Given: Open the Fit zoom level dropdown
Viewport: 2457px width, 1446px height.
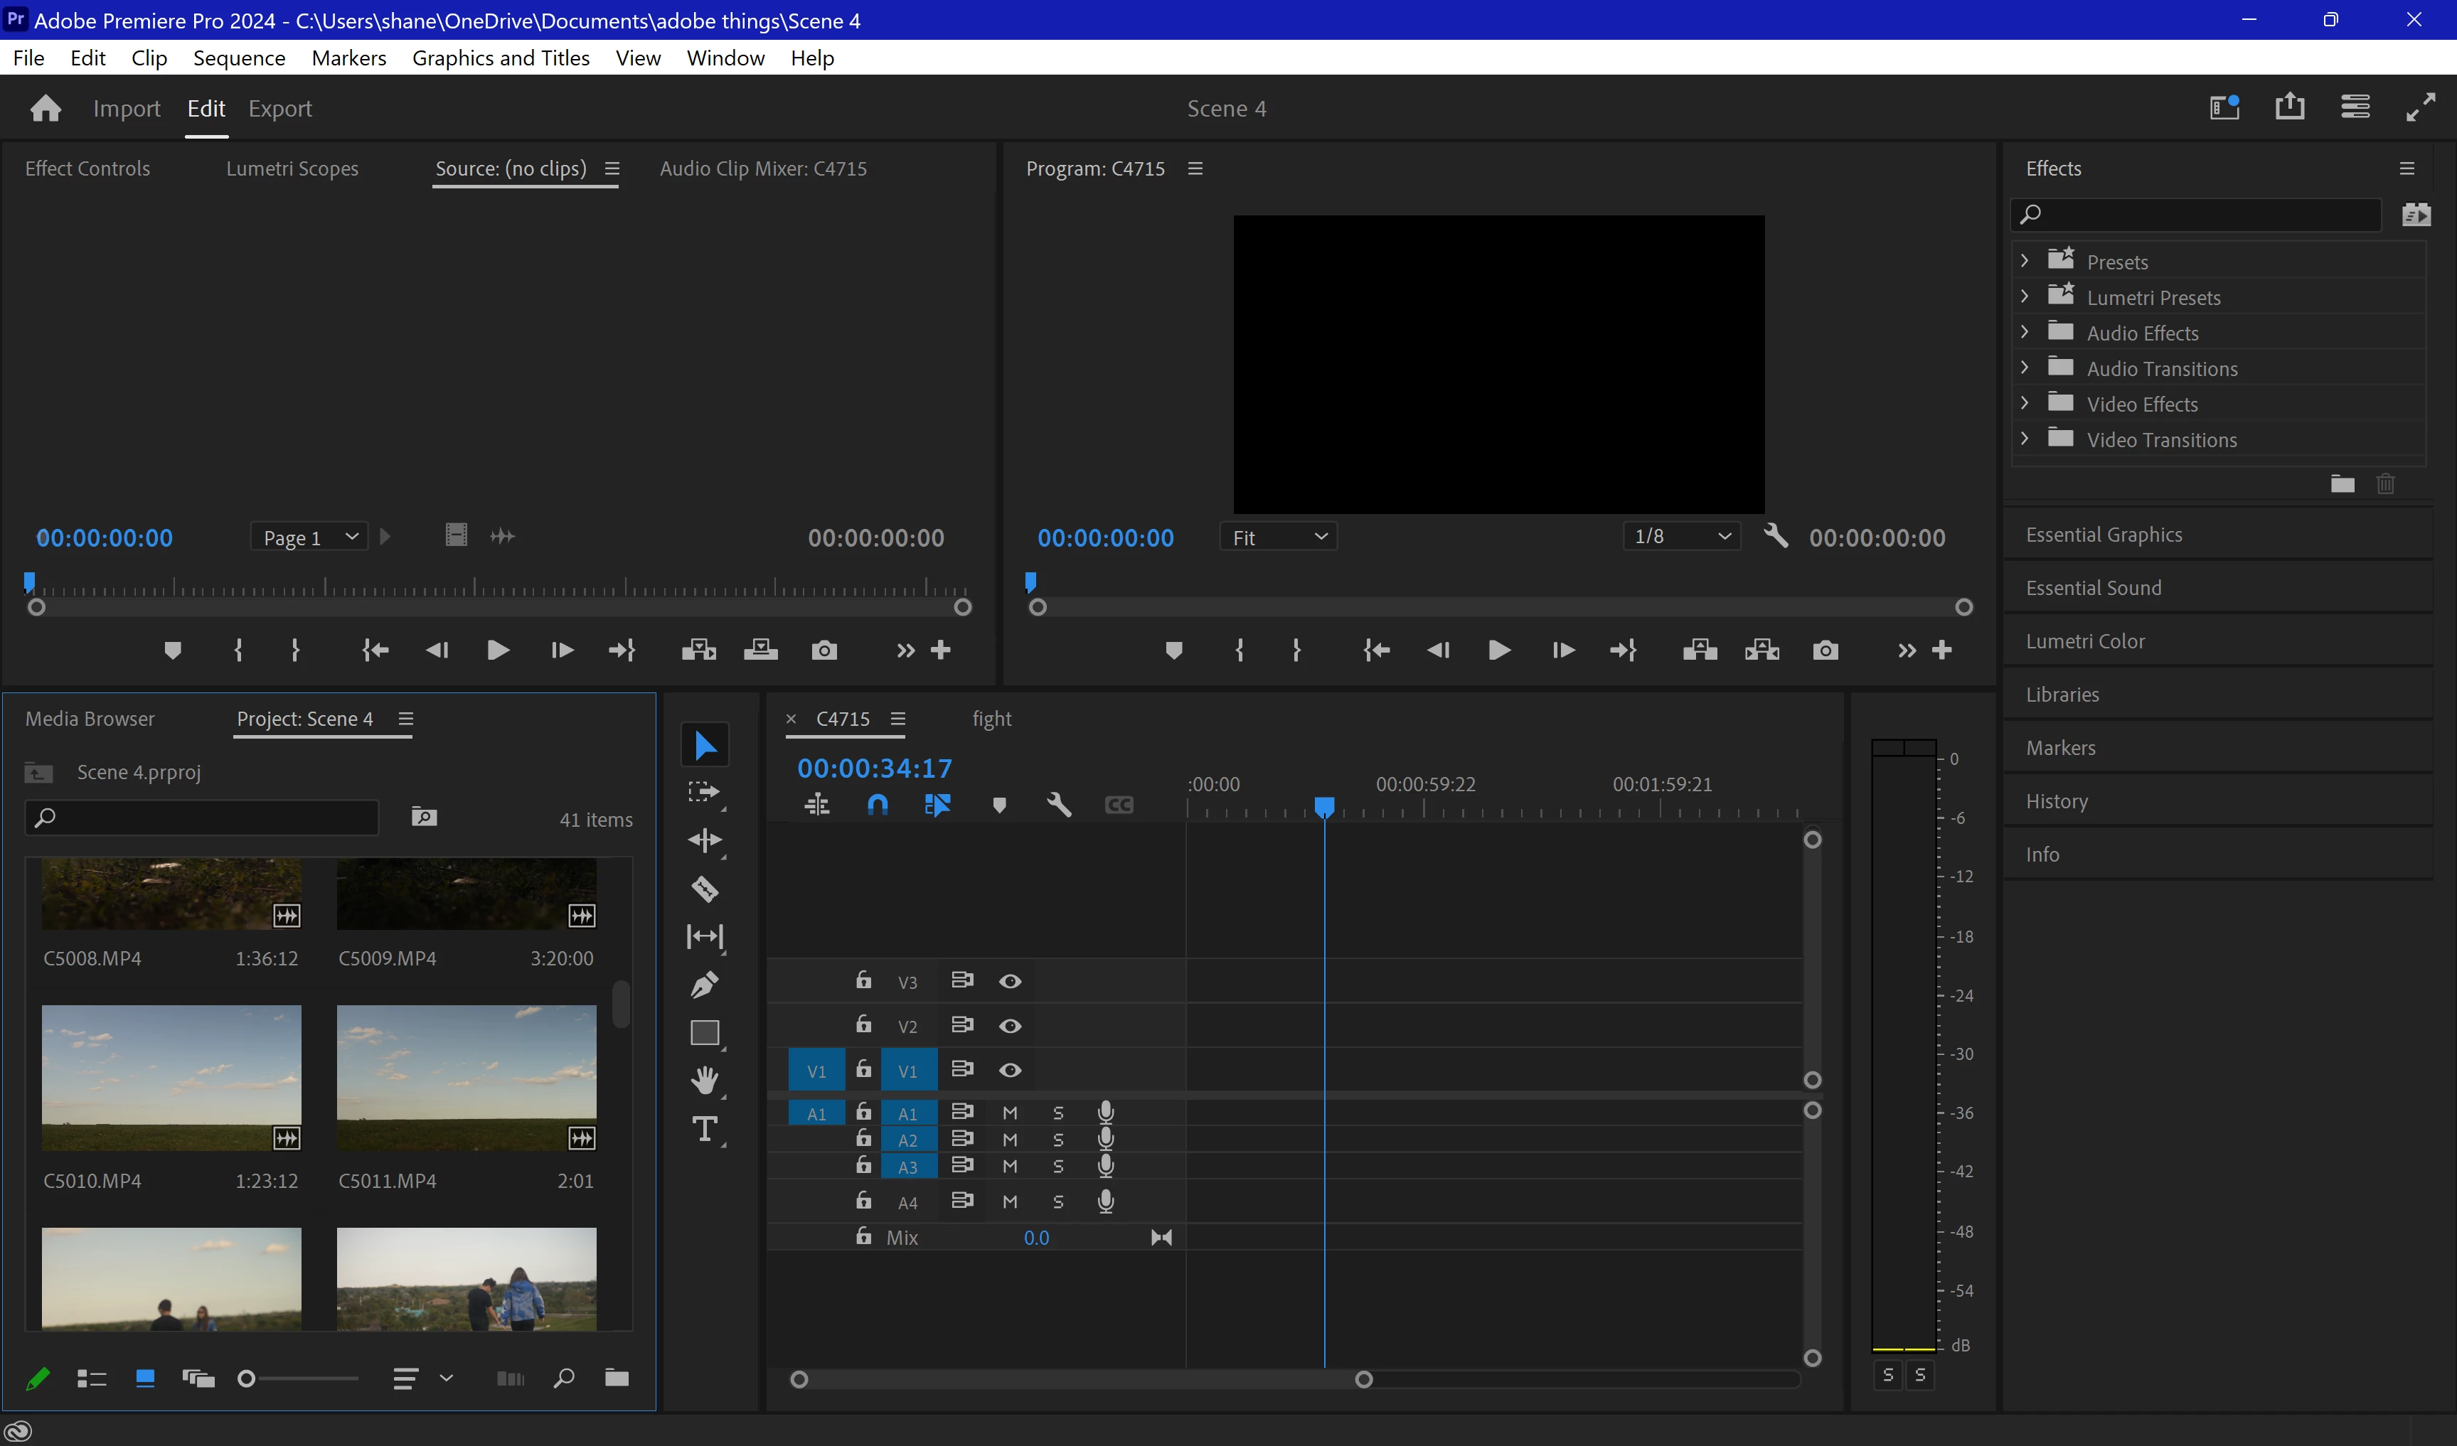Looking at the screenshot, I should pyautogui.click(x=1278, y=537).
